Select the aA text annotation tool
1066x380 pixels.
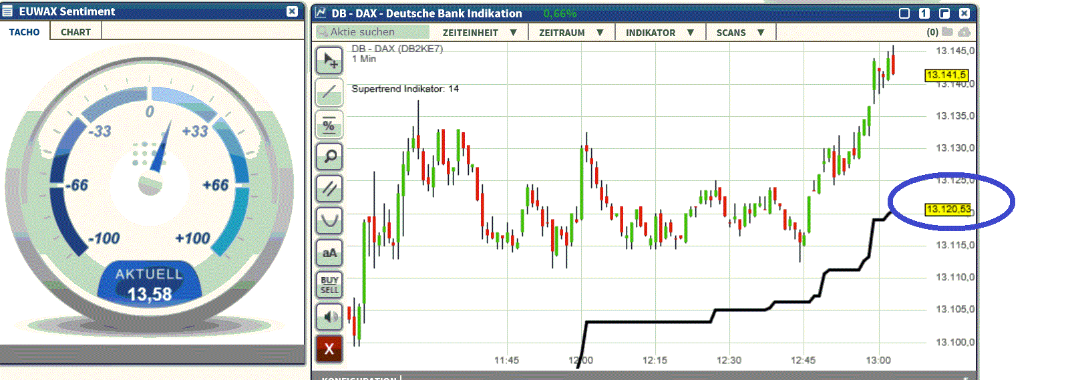(329, 252)
